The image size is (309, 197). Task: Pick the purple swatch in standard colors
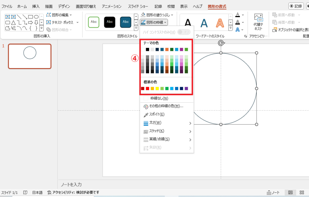186,89
